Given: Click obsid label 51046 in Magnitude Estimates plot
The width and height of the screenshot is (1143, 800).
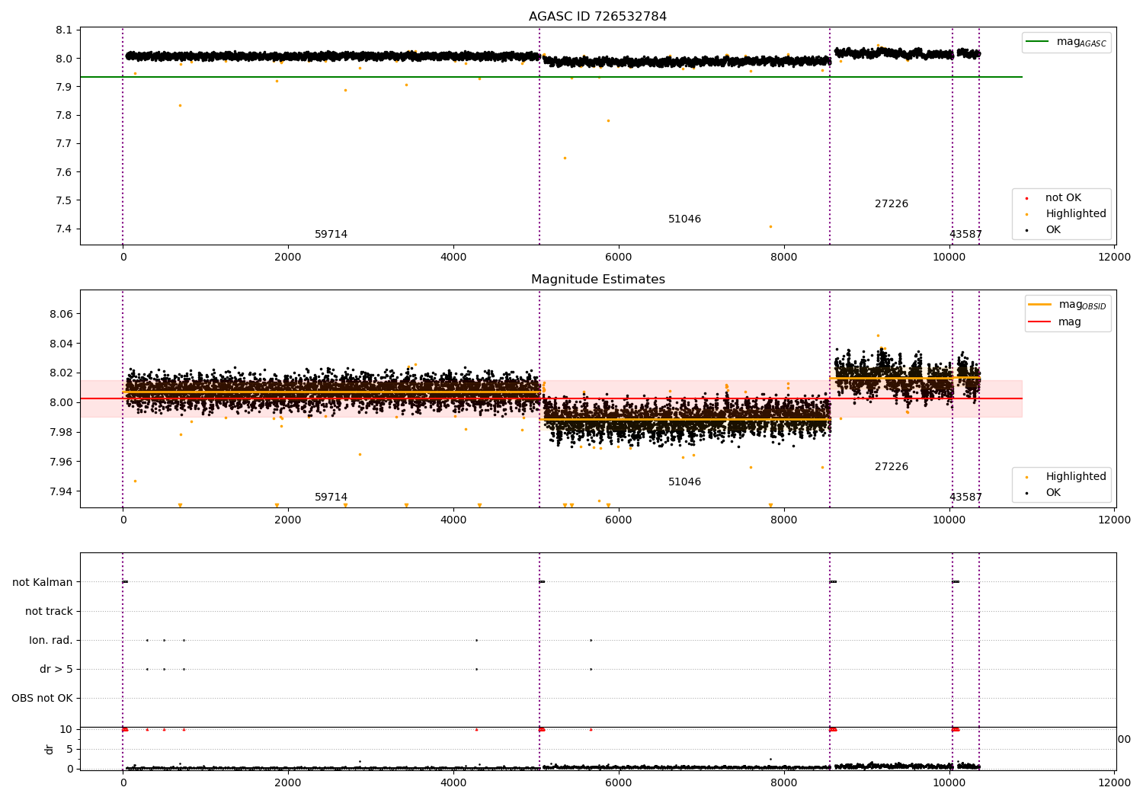Looking at the screenshot, I should coord(684,482).
